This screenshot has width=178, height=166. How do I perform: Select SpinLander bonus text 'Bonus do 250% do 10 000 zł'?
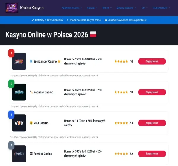pyautogui.click(x=80, y=59)
